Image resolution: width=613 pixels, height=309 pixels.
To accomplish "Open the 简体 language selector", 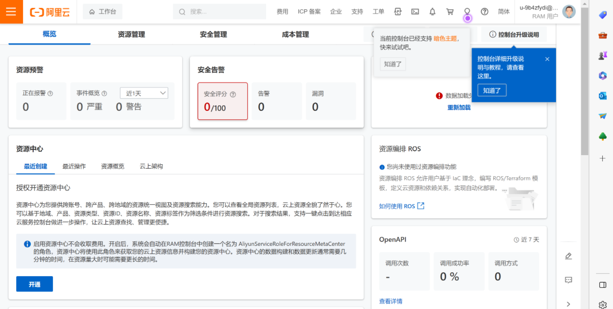I will point(504,12).
